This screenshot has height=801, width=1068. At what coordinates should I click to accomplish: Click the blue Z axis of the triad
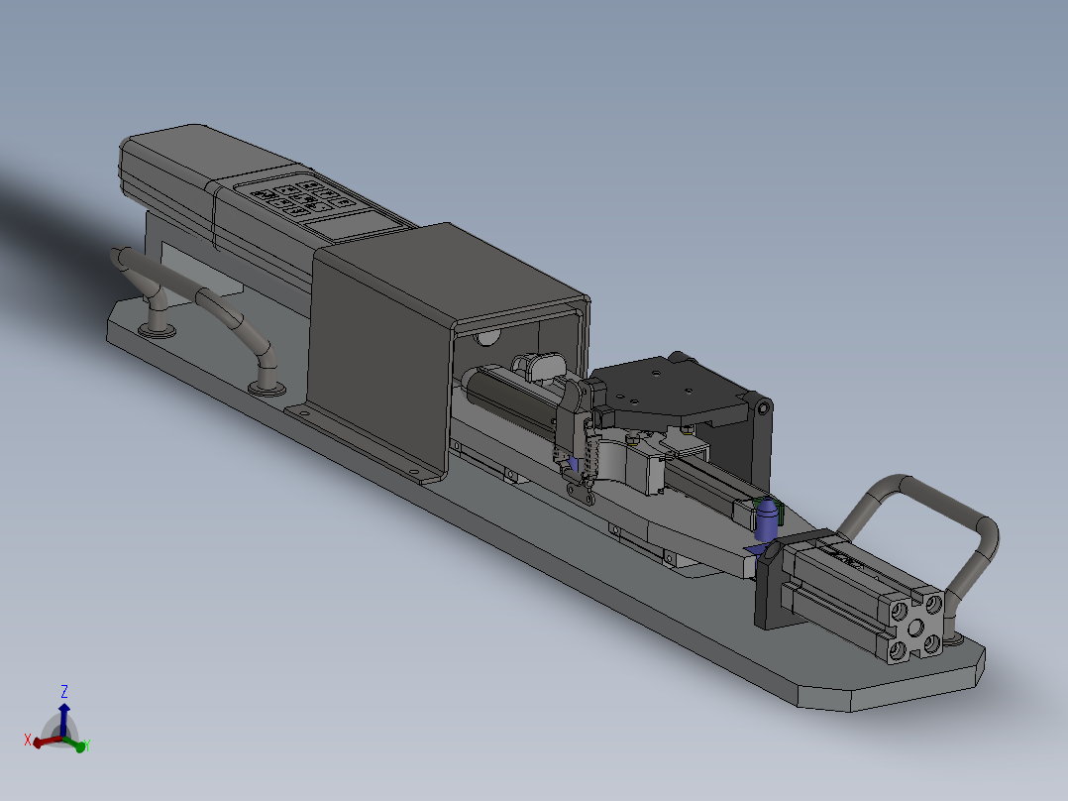[x=64, y=719]
